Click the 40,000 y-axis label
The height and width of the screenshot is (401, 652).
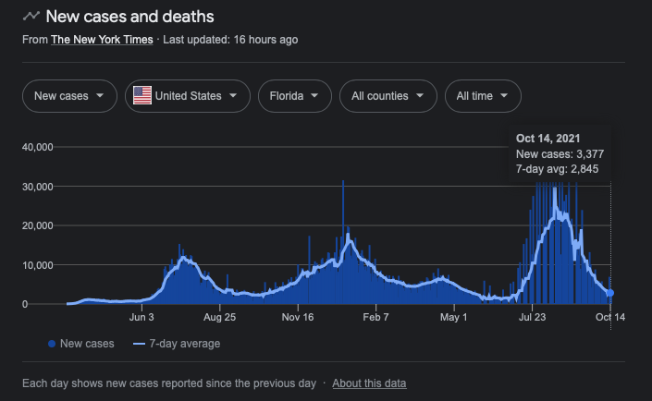tap(38, 147)
